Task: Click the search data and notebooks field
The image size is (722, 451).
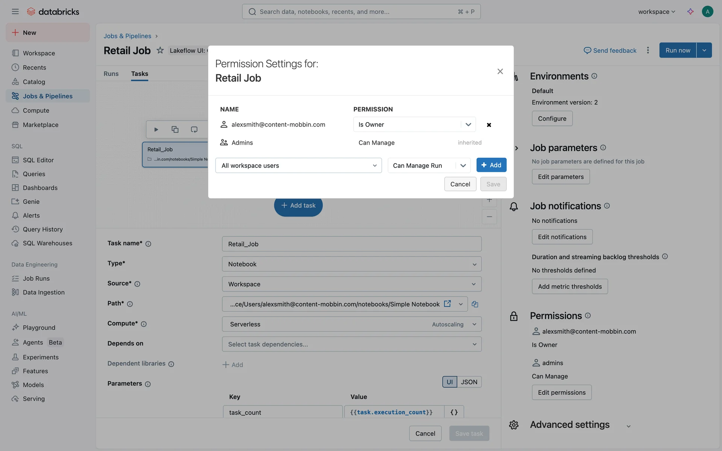Action: 361,12
